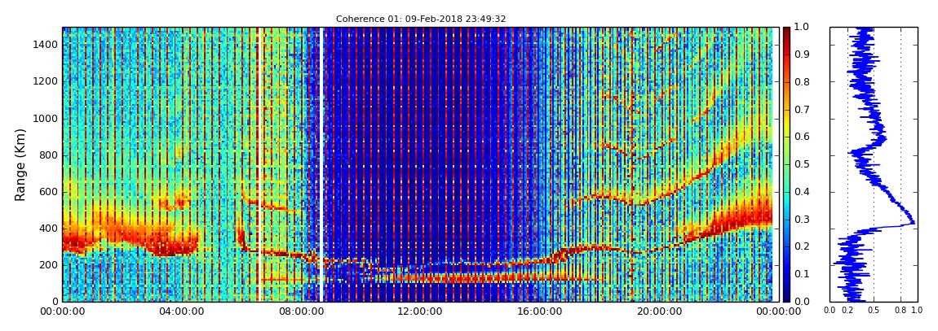This screenshot has height=331, width=938.
Task: Click the 400 tick label on range axis
Action: click(49, 228)
